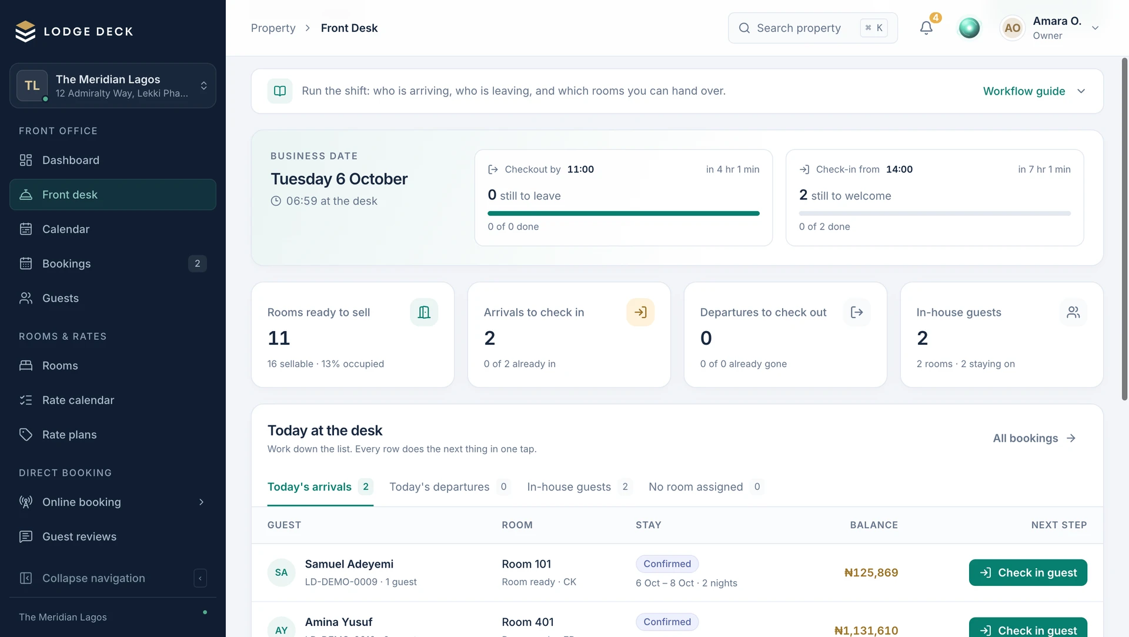1129x637 pixels.
Task: Click the checkout progress bar
Action: 623,214
